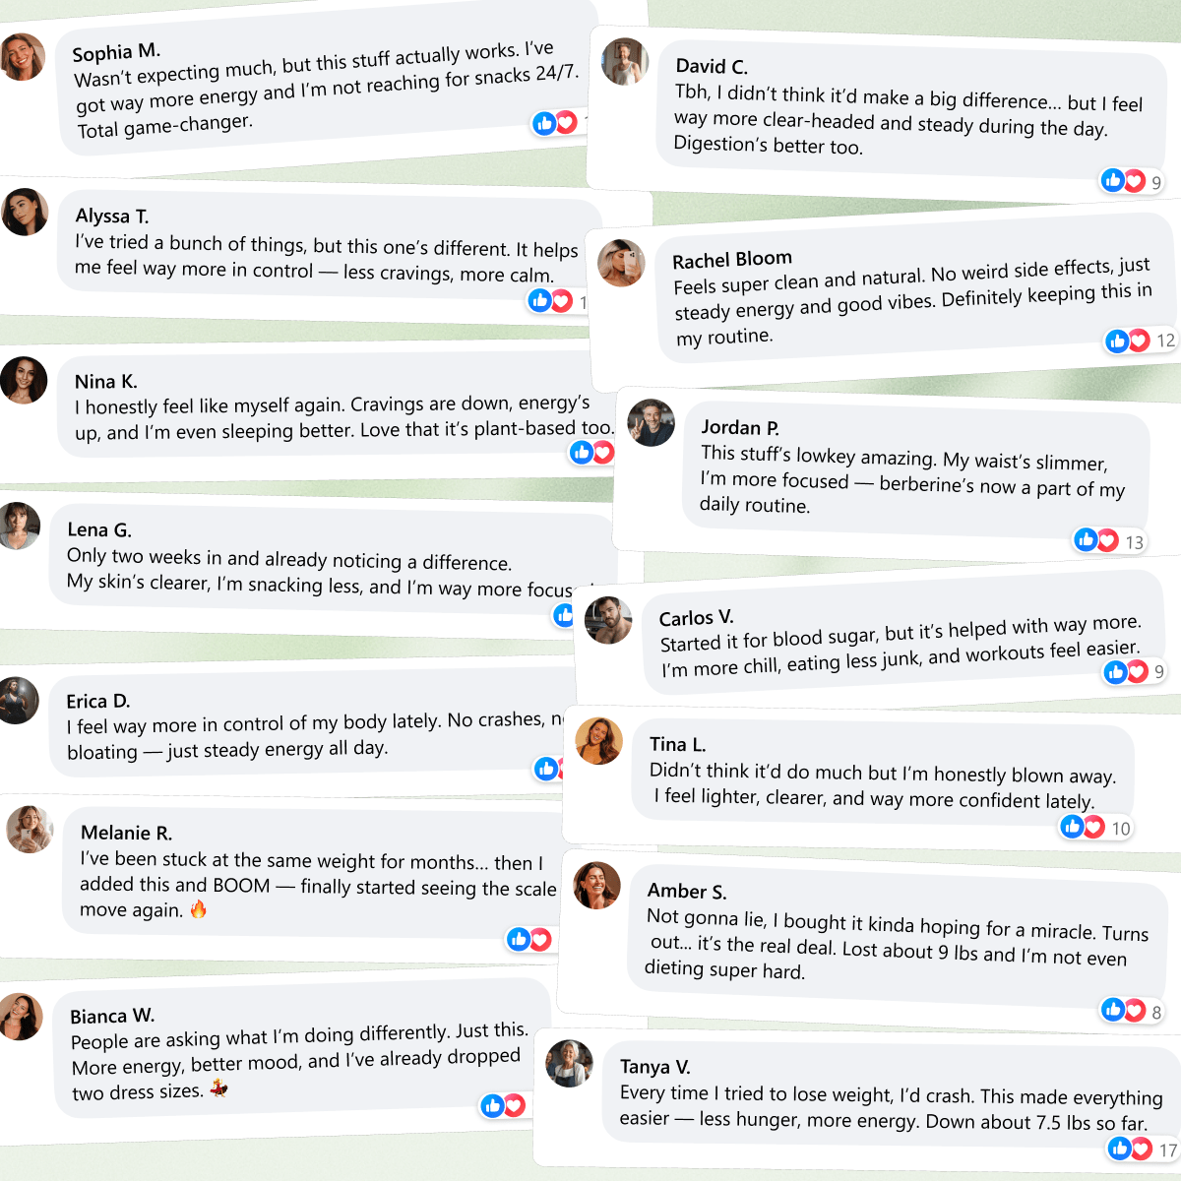Click the heart reaction on Tanya V.'s comment
Viewport: 1181px width, 1181px height.
point(1142,1149)
